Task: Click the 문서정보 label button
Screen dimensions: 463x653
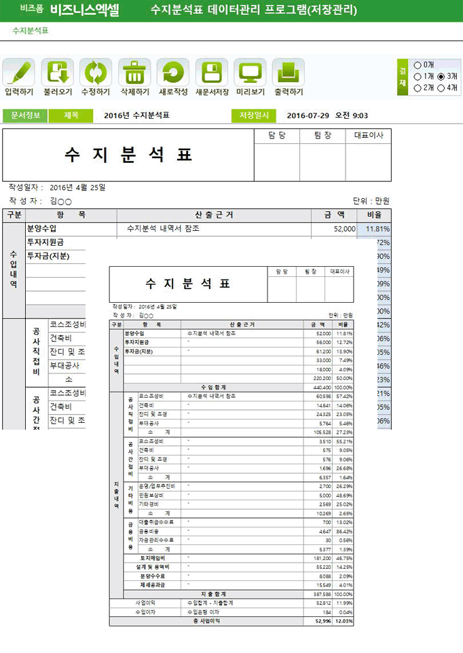Action: click(x=25, y=115)
